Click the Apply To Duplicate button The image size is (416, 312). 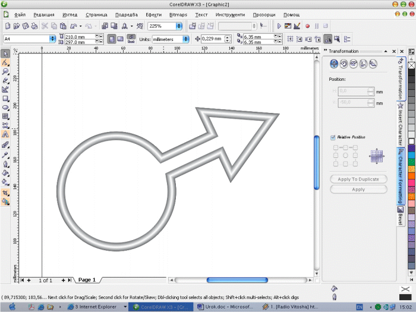tap(358, 179)
